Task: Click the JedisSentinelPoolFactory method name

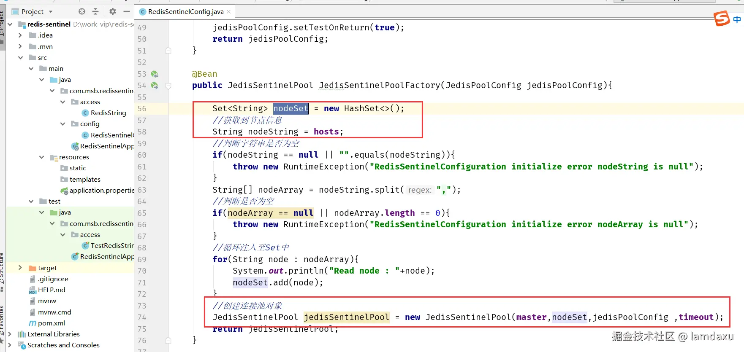Action: pos(380,86)
